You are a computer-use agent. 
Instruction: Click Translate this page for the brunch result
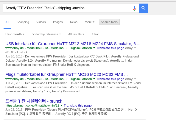(77, 105)
